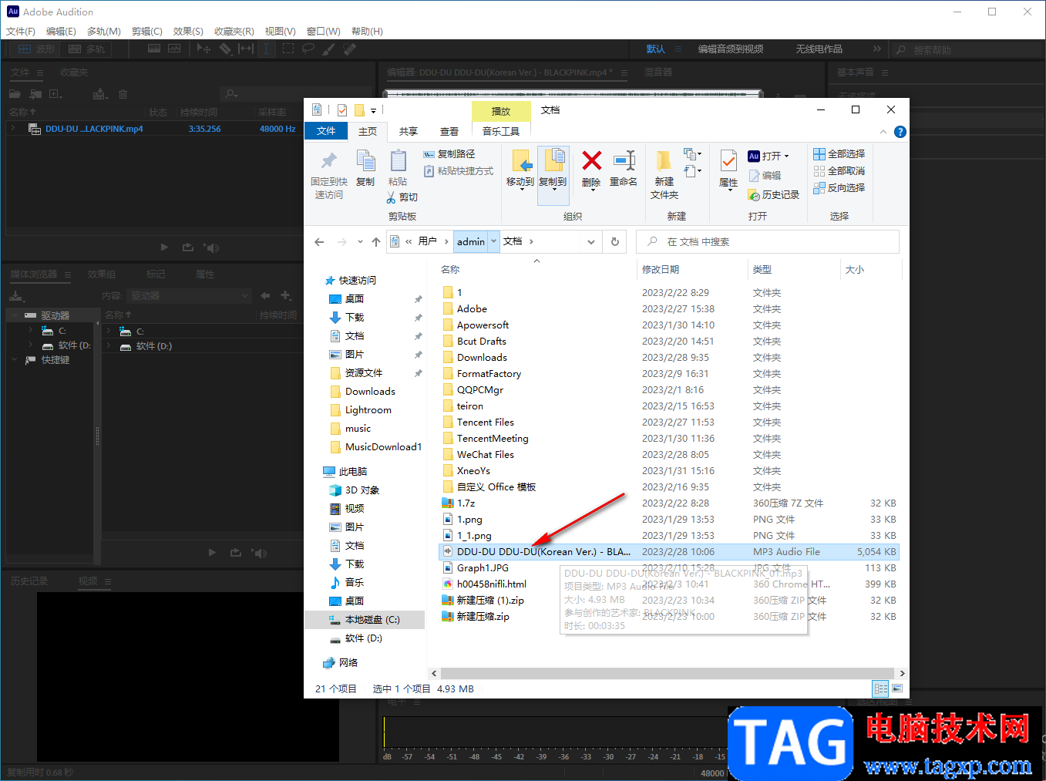
Task: Select the Marquee Selection tool in Audition
Action: click(x=288, y=49)
